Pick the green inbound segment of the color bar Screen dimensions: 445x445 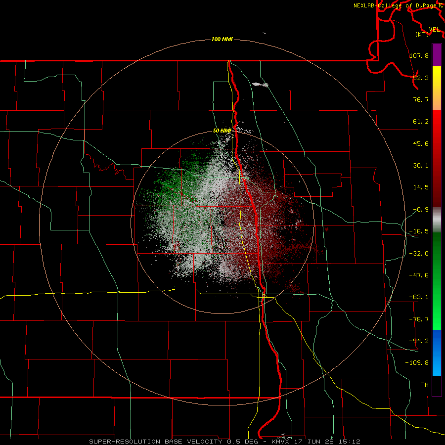click(437, 281)
